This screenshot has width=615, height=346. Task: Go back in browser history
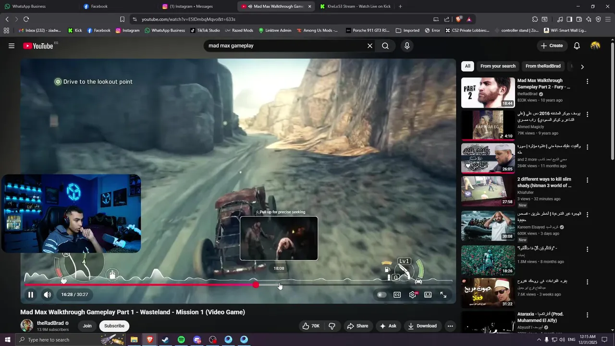click(7, 19)
